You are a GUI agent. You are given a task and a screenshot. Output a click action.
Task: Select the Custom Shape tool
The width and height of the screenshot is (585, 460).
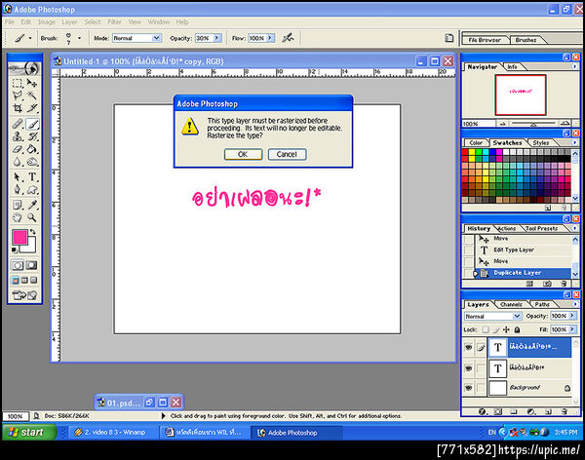click(x=32, y=189)
